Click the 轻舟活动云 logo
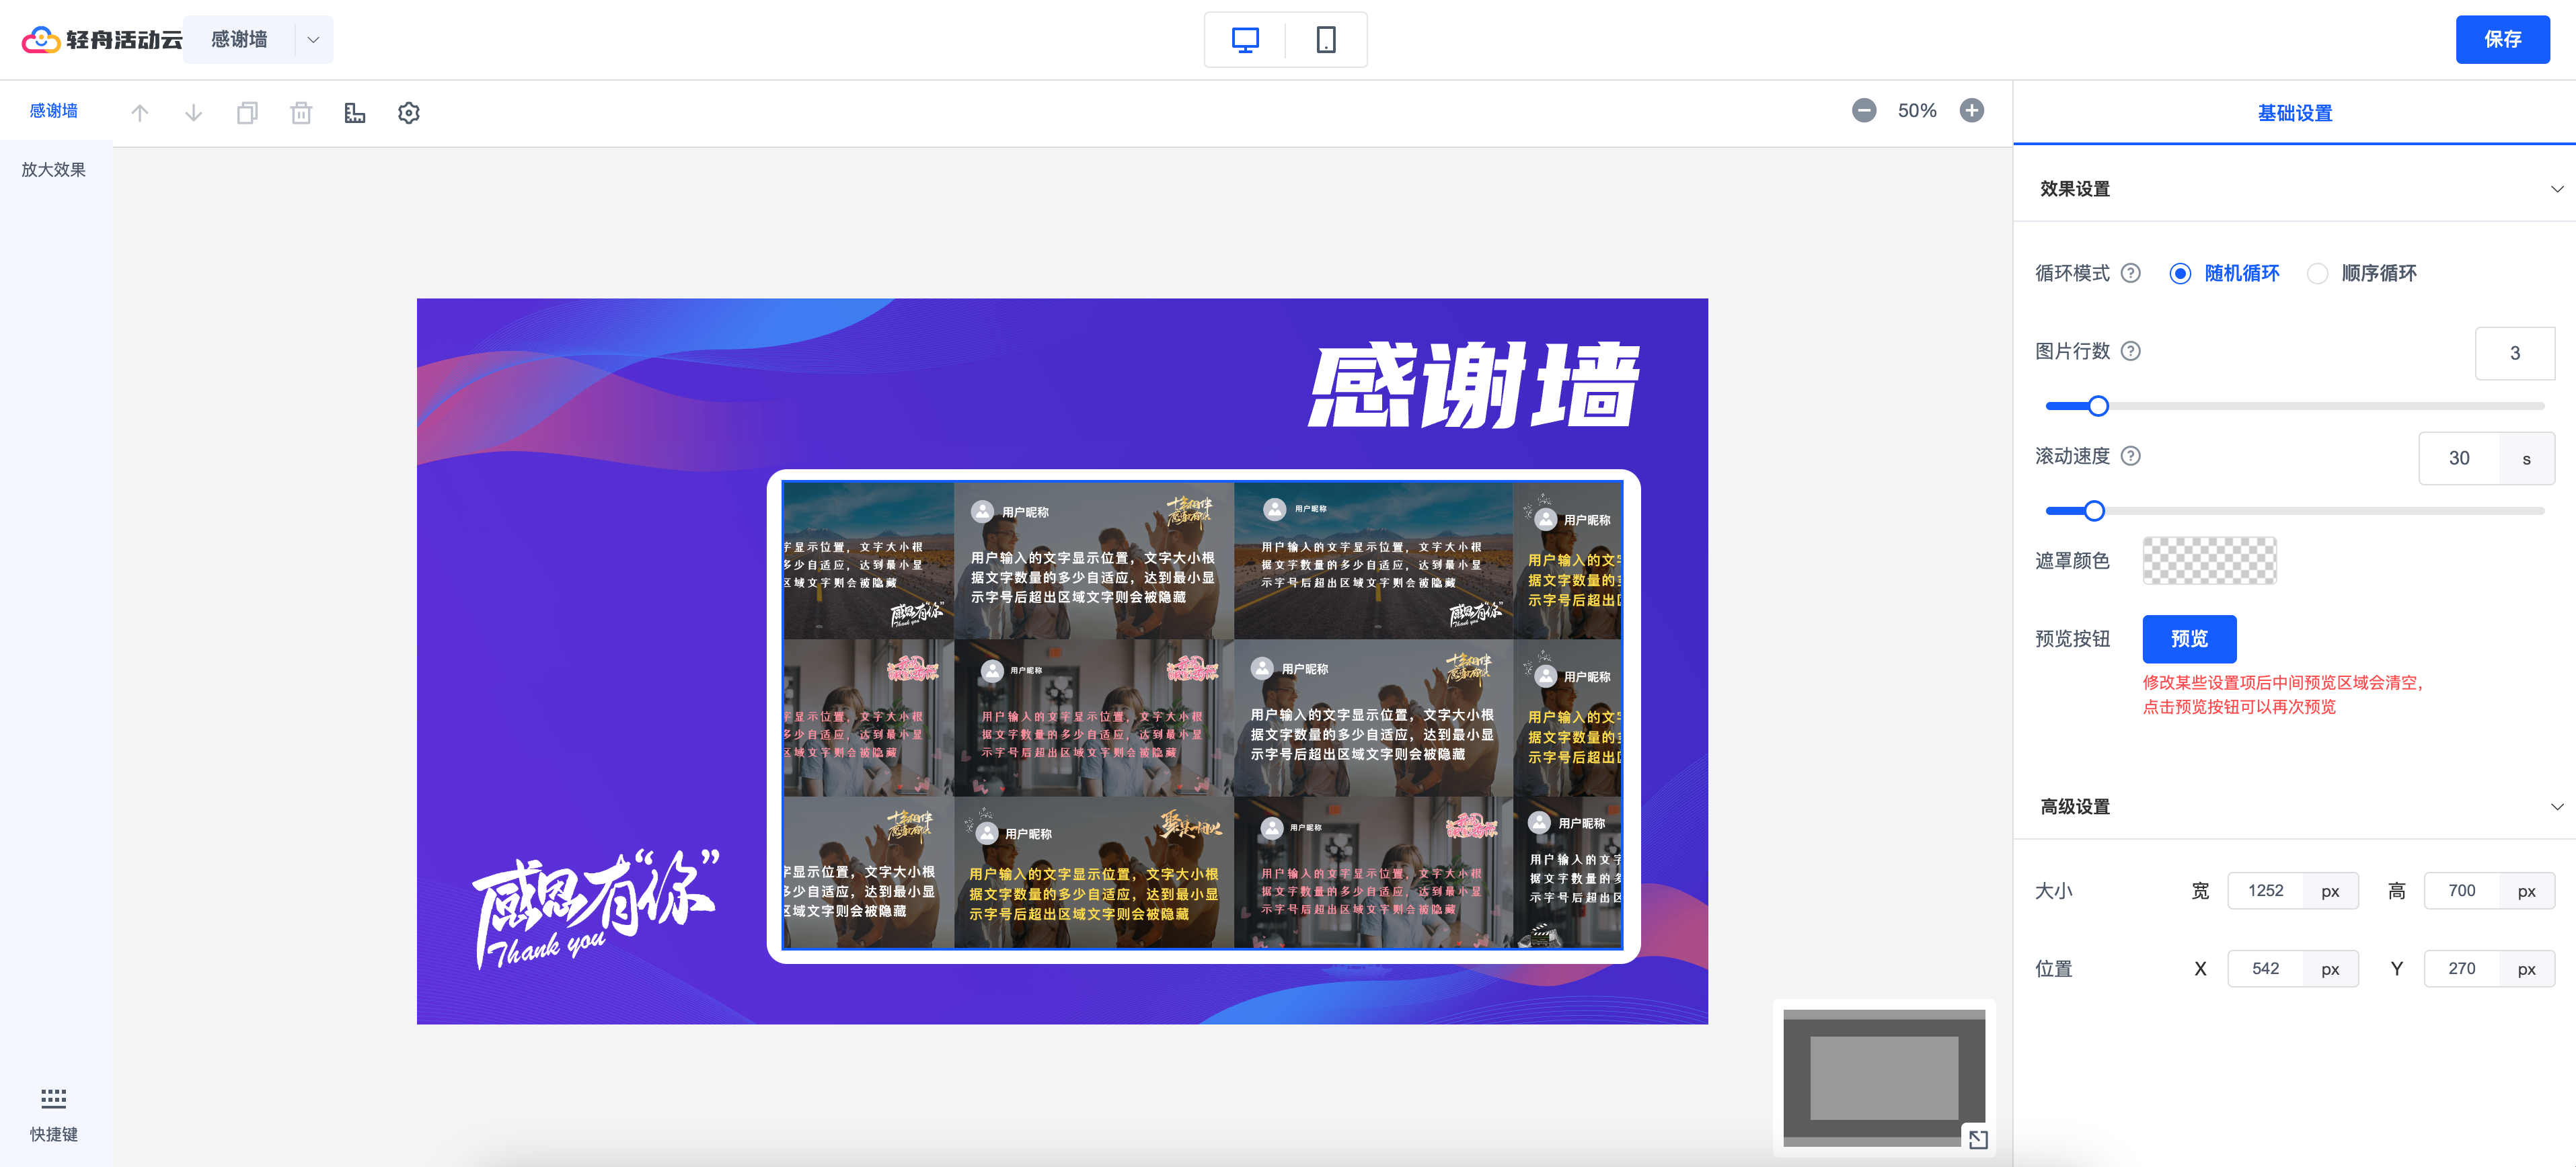This screenshot has height=1167, width=2576. pos(102,39)
